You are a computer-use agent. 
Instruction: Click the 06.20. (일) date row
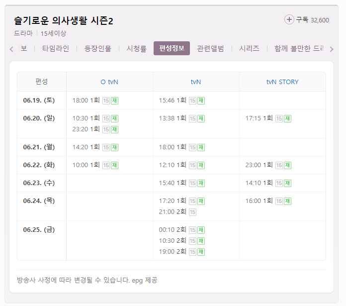[x=39, y=118]
